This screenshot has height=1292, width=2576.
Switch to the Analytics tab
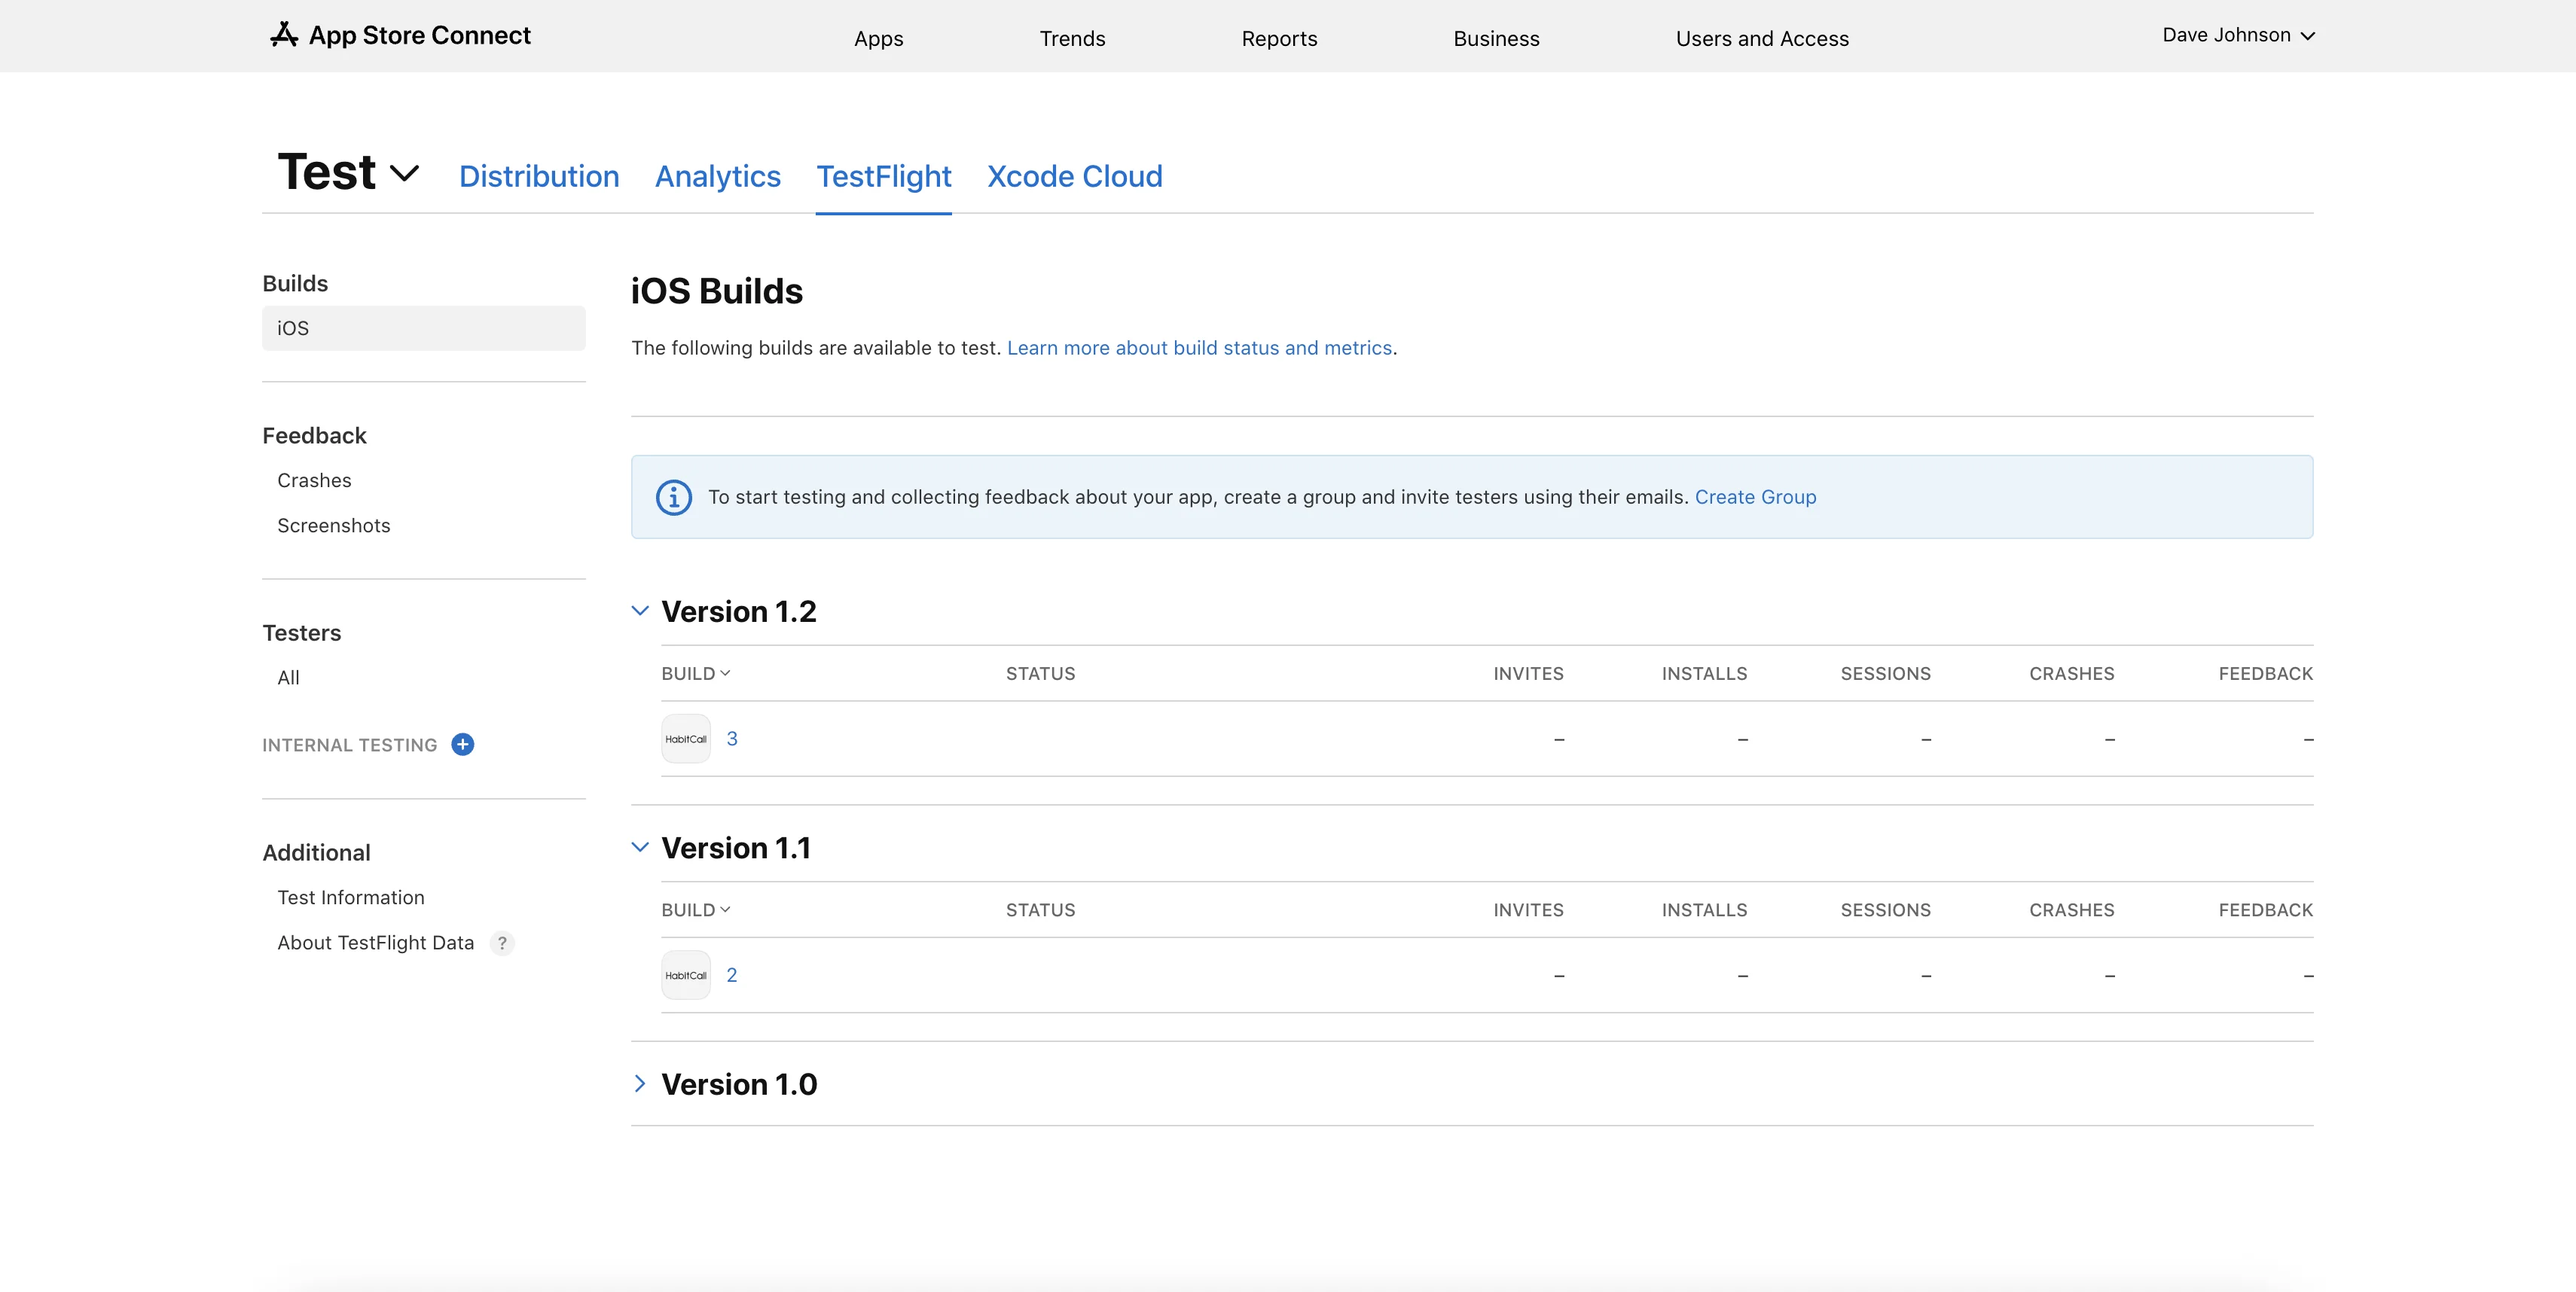pos(718,176)
